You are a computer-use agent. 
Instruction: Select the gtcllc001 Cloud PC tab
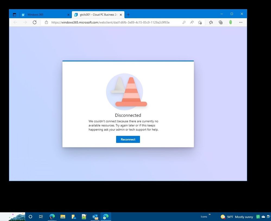pos(96,15)
